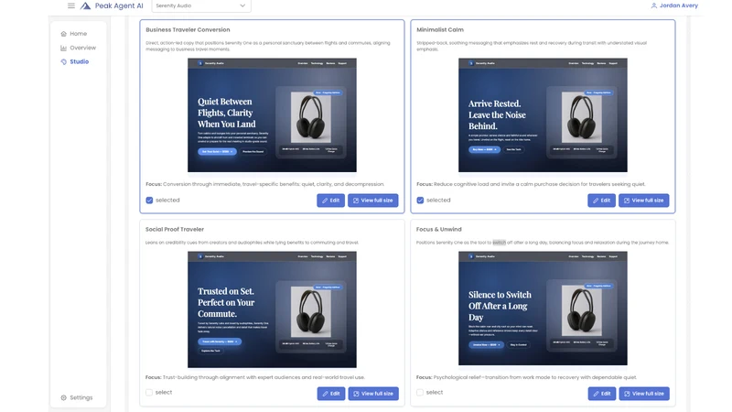The width and height of the screenshot is (732, 412).
Task: Edit the Social Proof Traveler variant
Action: pos(331,394)
